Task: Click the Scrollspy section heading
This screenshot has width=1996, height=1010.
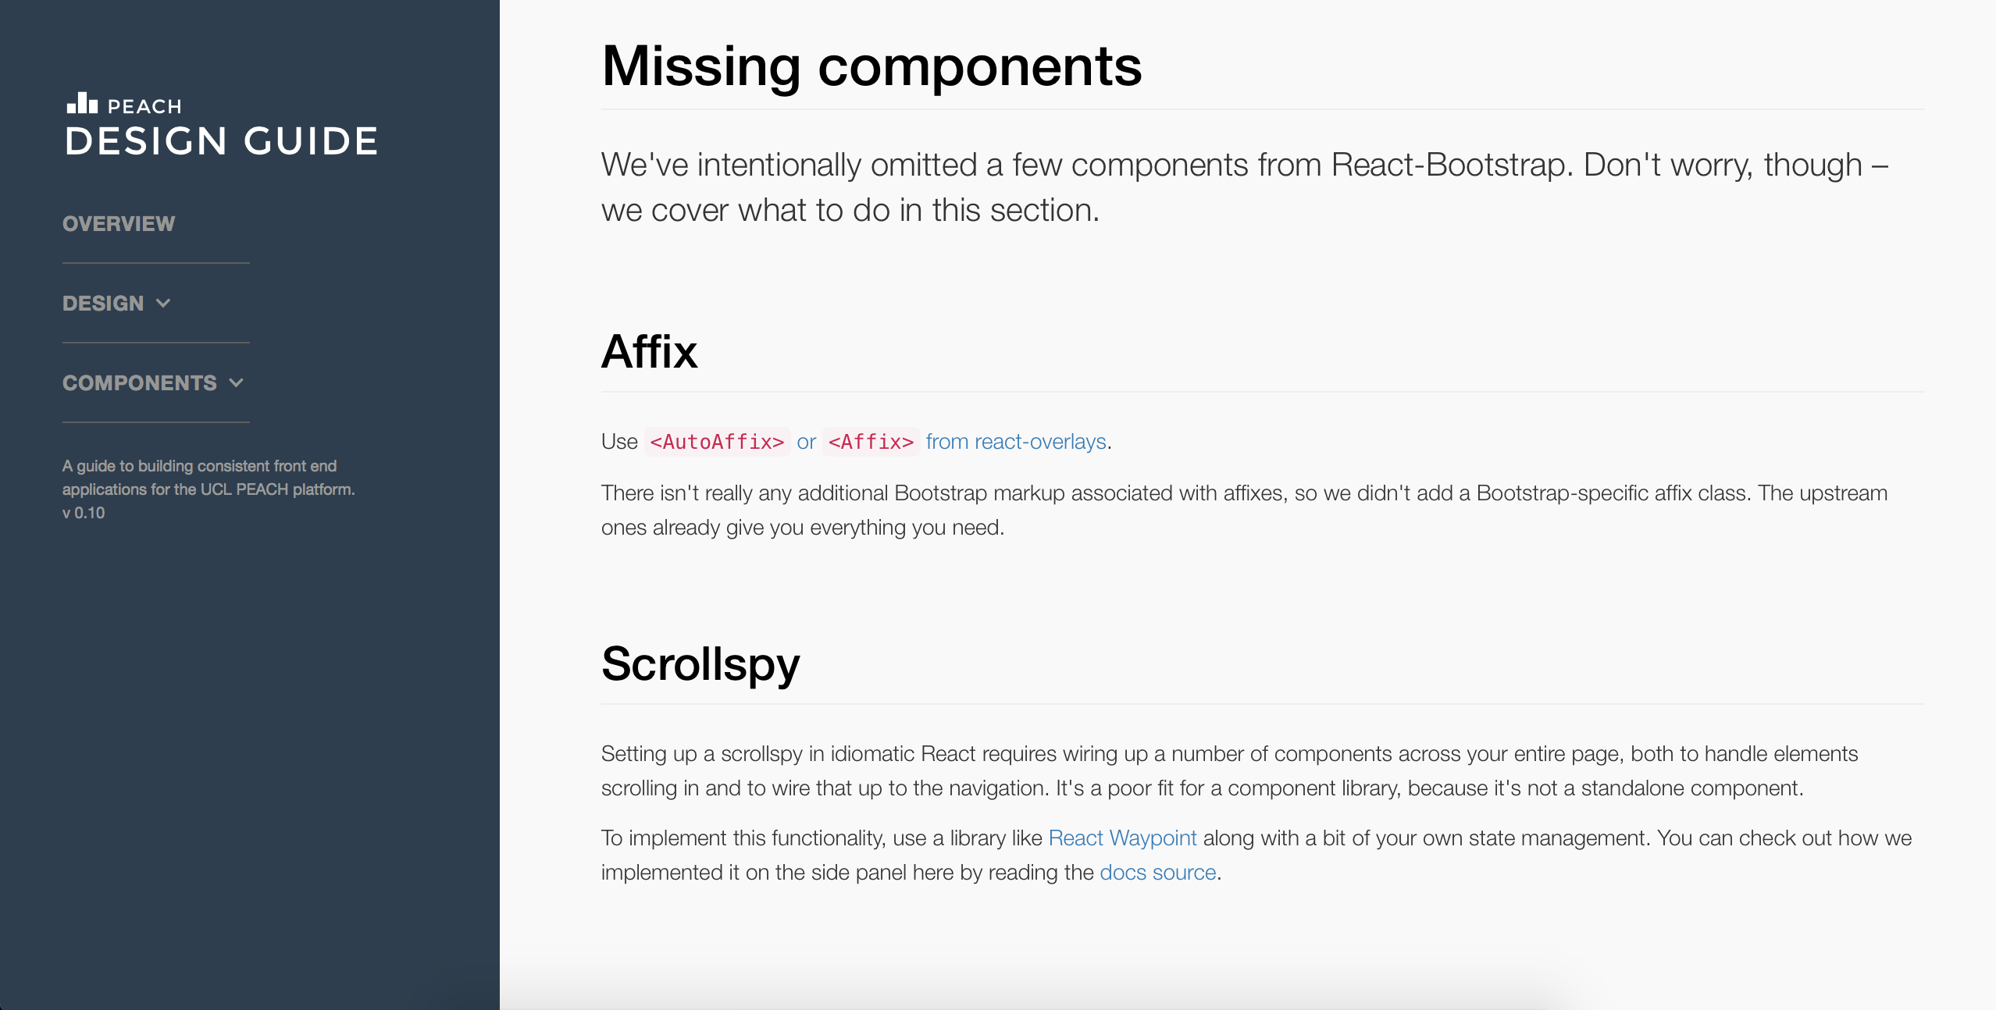Action: click(700, 664)
